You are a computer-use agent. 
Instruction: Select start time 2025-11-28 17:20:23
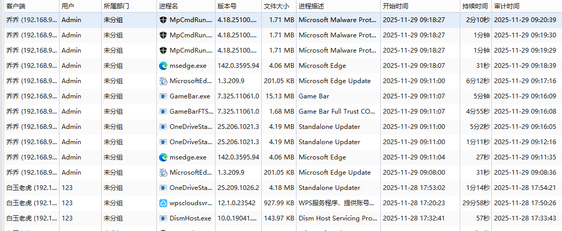pyautogui.click(x=414, y=203)
